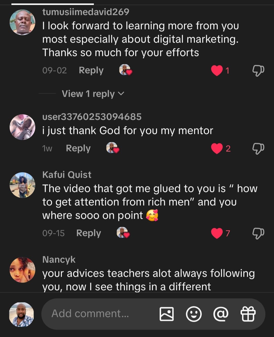274x337 pixels.
Task: Open Nancyk's profile name
Action: pyautogui.click(x=59, y=260)
